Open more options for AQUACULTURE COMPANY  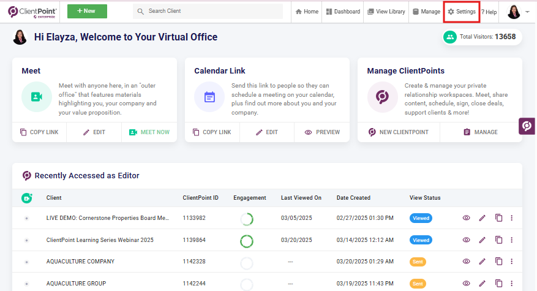point(512,262)
